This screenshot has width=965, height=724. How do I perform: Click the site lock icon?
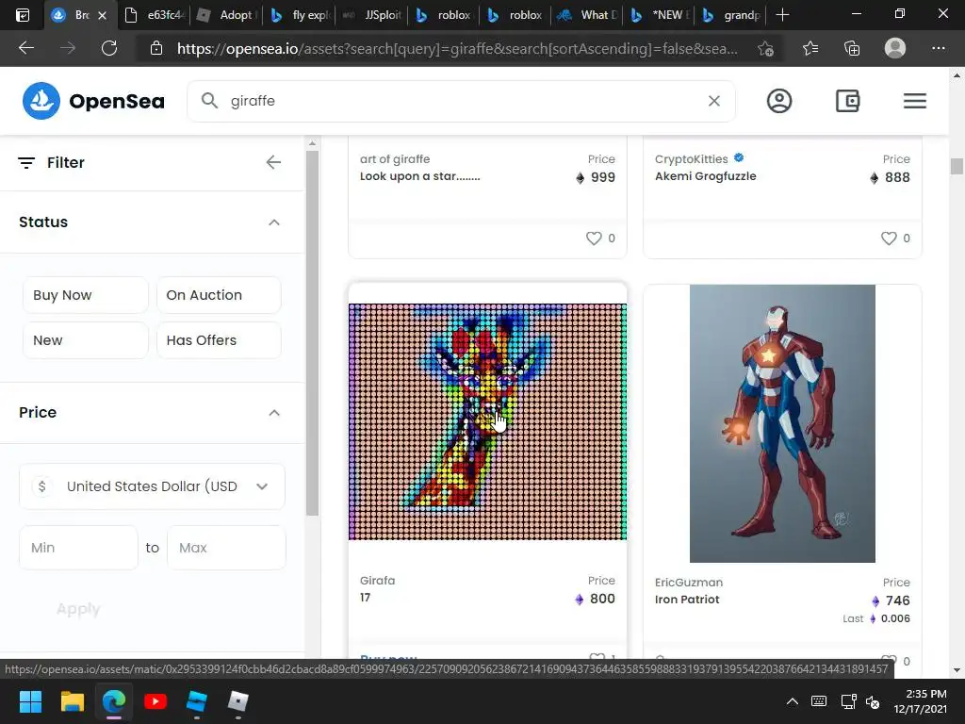point(156,49)
